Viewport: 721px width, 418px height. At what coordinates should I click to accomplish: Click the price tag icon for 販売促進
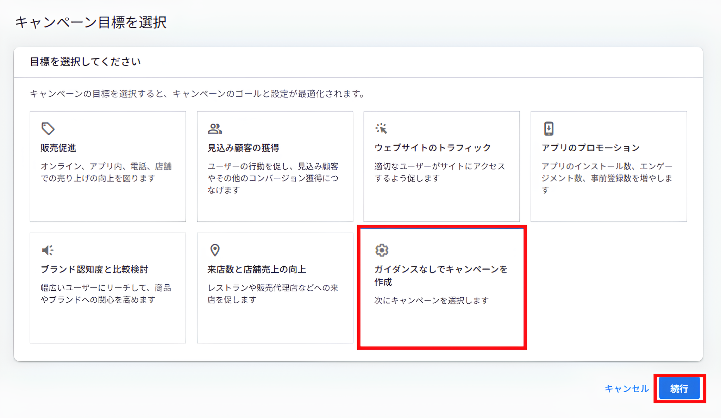click(x=48, y=128)
